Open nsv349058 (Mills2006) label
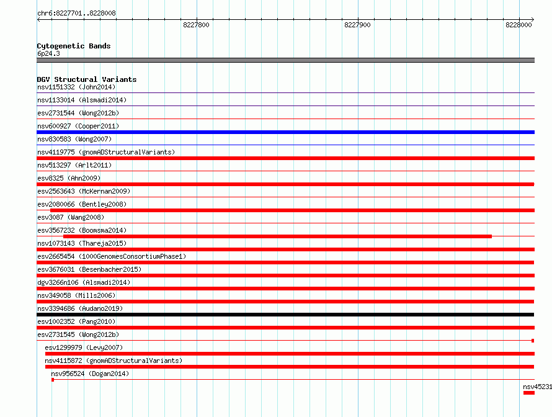This screenshot has height=417, width=552. [76, 295]
